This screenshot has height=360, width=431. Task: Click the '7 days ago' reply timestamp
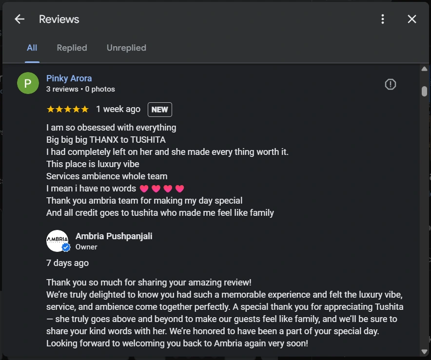[x=67, y=263]
